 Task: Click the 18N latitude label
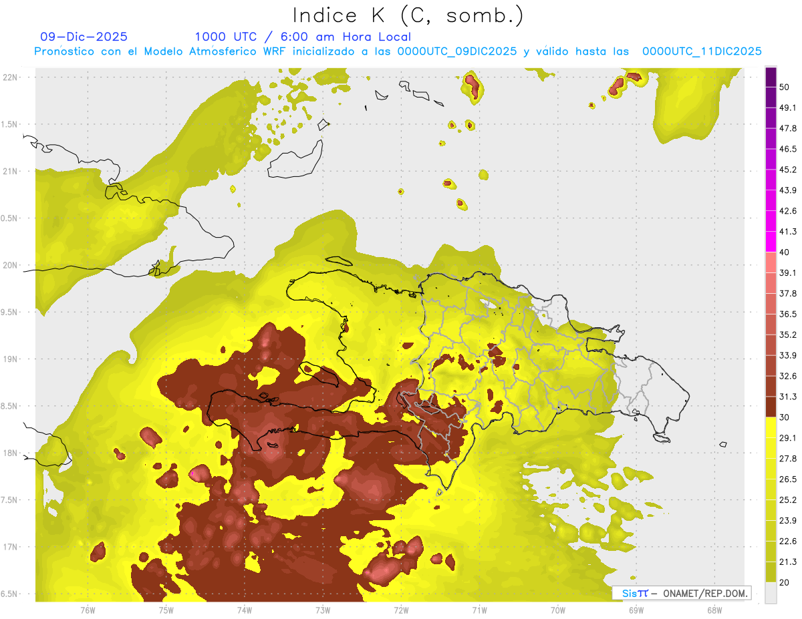point(11,453)
